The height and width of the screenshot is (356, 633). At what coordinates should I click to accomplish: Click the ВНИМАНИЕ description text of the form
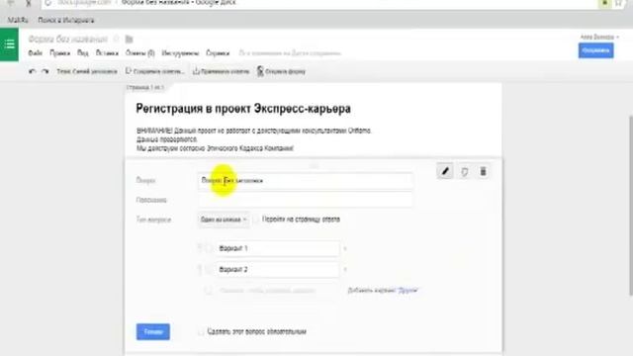tap(254, 139)
